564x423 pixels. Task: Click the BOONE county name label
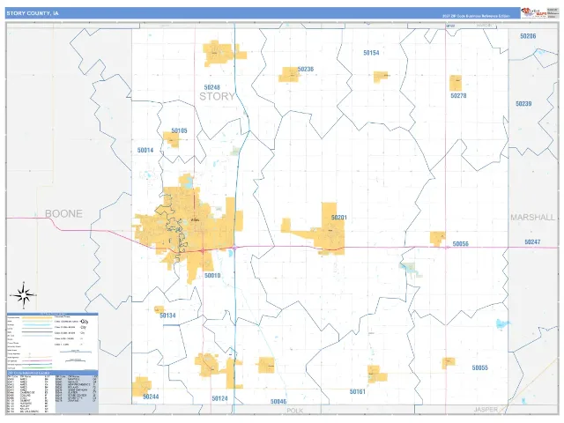point(63,213)
